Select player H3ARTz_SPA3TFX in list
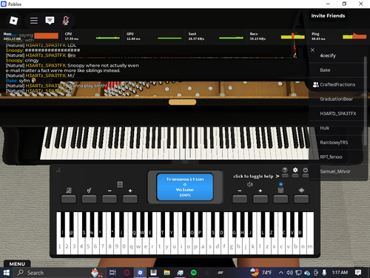Image resolution: width=370 pixels, height=278 pixels. (x=337, y=113)
